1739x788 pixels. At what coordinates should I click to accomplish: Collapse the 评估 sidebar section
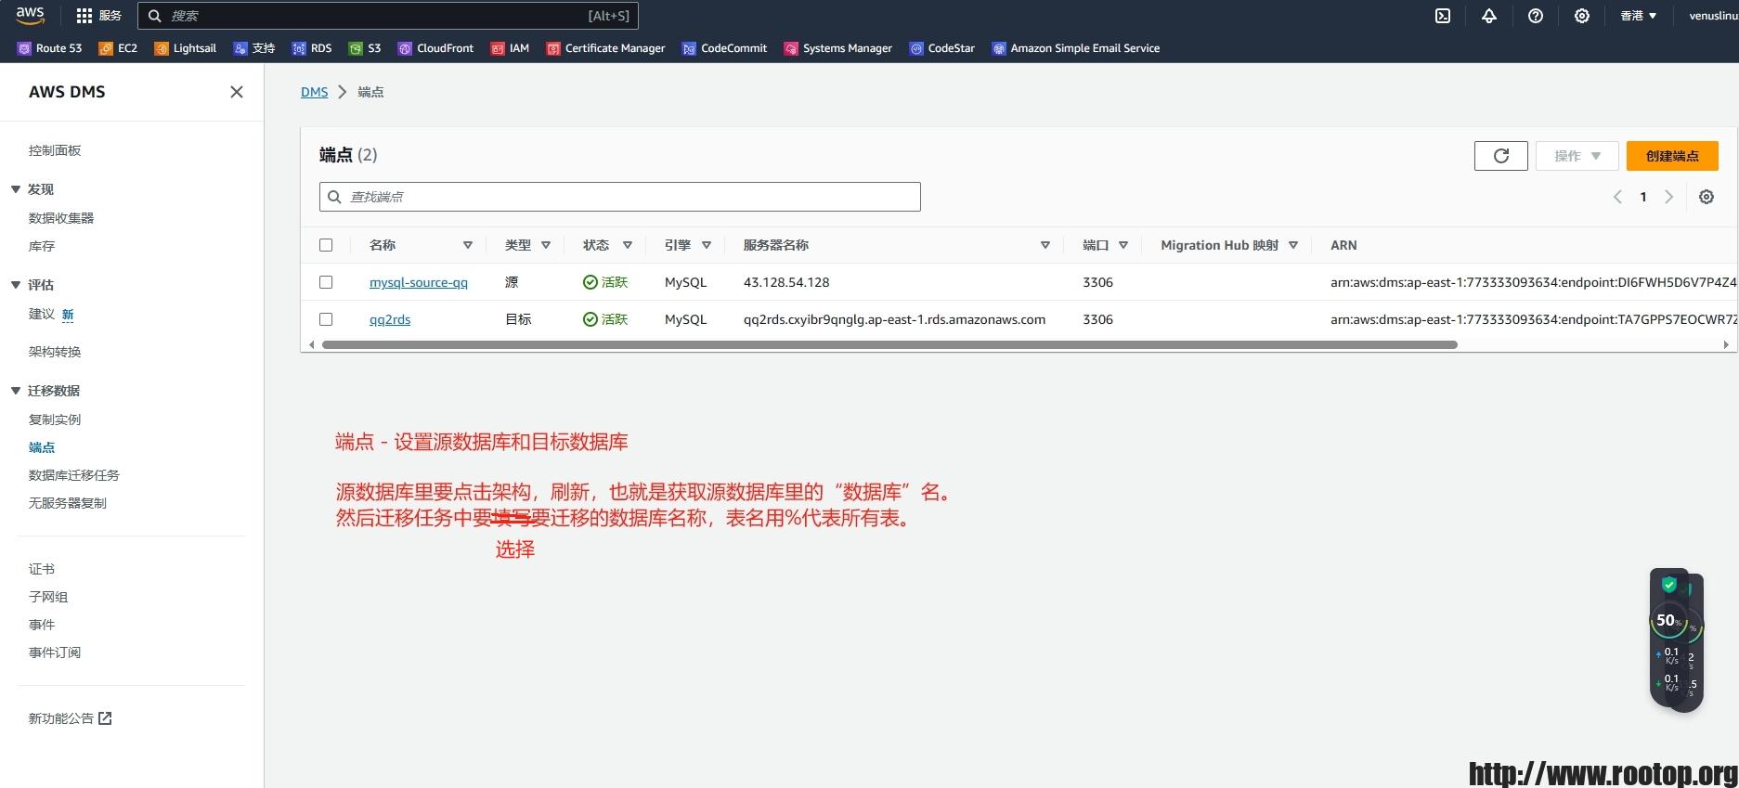click(x=16, y=285)
